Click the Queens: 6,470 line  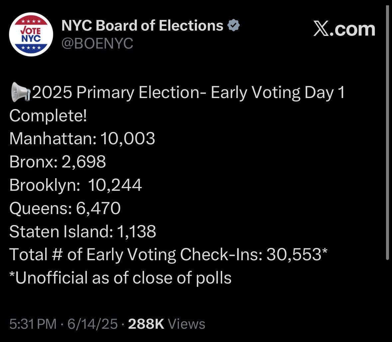point(65,208)
